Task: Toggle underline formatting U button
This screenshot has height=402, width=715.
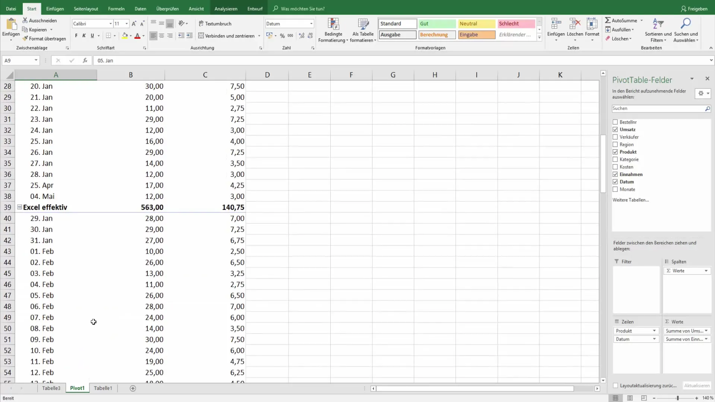Action: [x=92, y=36]
